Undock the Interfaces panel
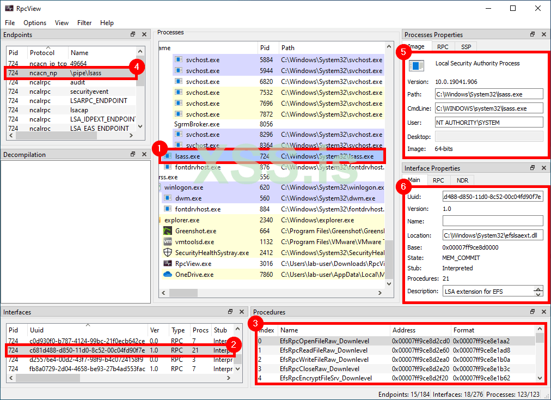Viewport: 551px width, 400px height. pos(230,312)
